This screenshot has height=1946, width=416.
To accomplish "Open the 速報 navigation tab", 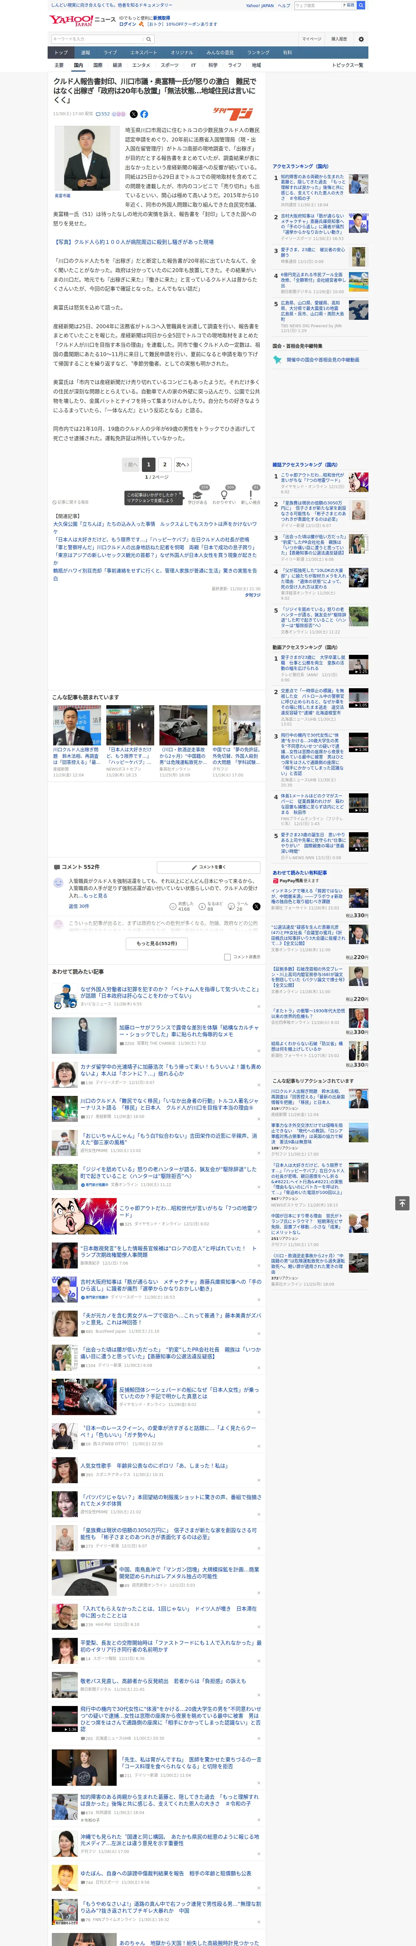I will point(85,52).
